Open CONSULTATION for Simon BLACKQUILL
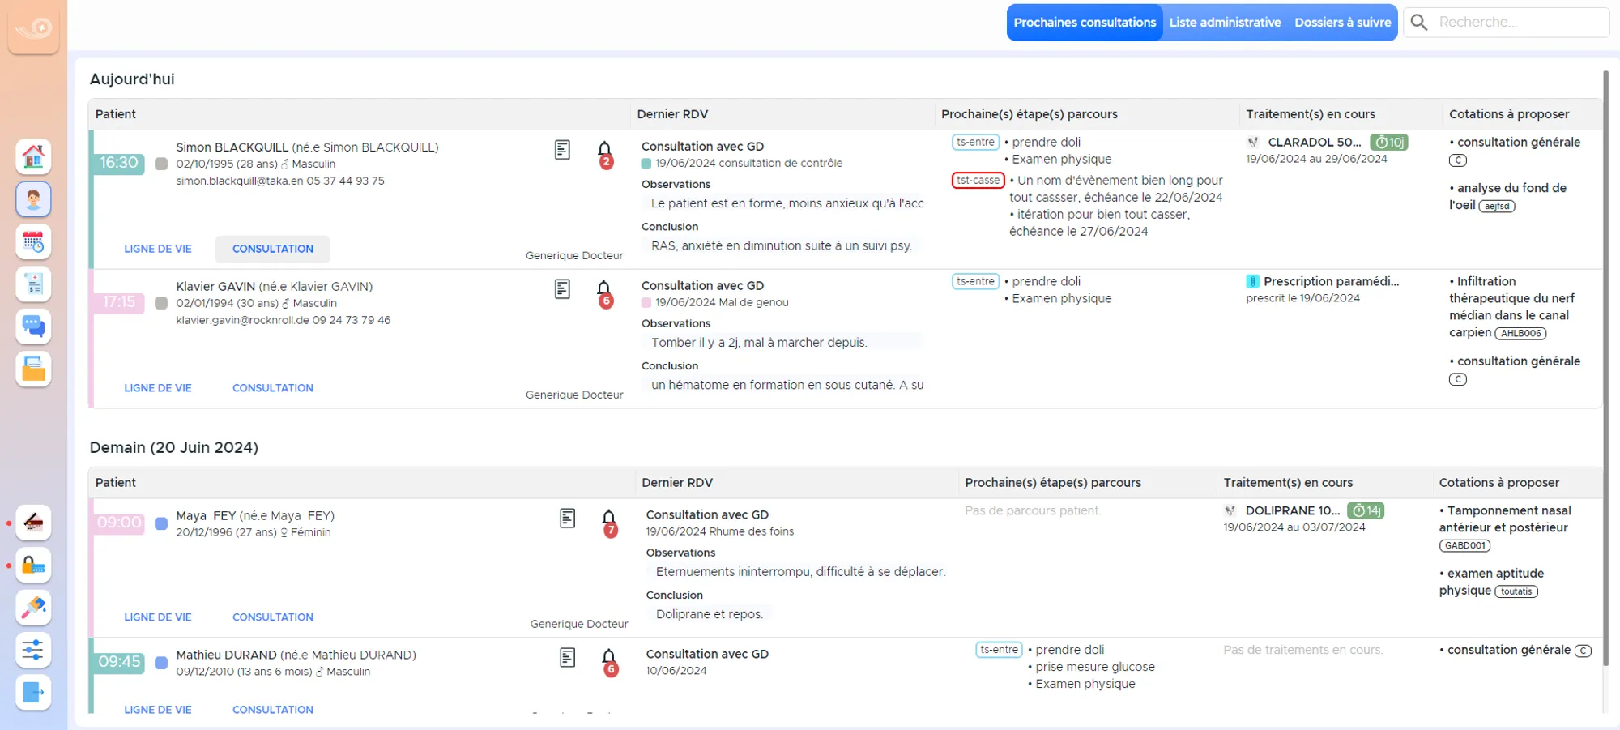The width and height of the screenshot is (1620, 730). click(273, 250)
